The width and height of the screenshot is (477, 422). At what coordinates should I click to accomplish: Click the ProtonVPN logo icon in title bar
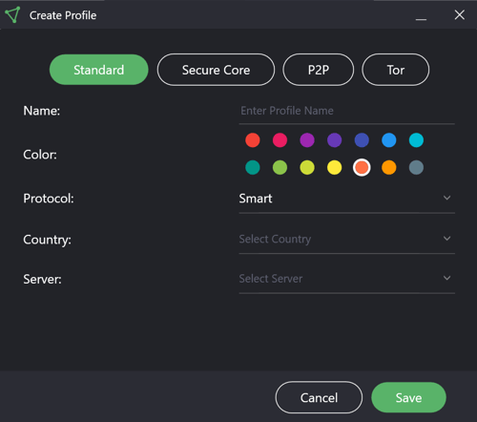tap(12, 14)
